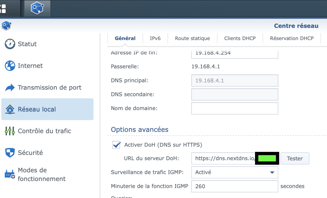Click the Réseau local house icon
Screen dimensions: 327x198
click(x=10, y=109)
